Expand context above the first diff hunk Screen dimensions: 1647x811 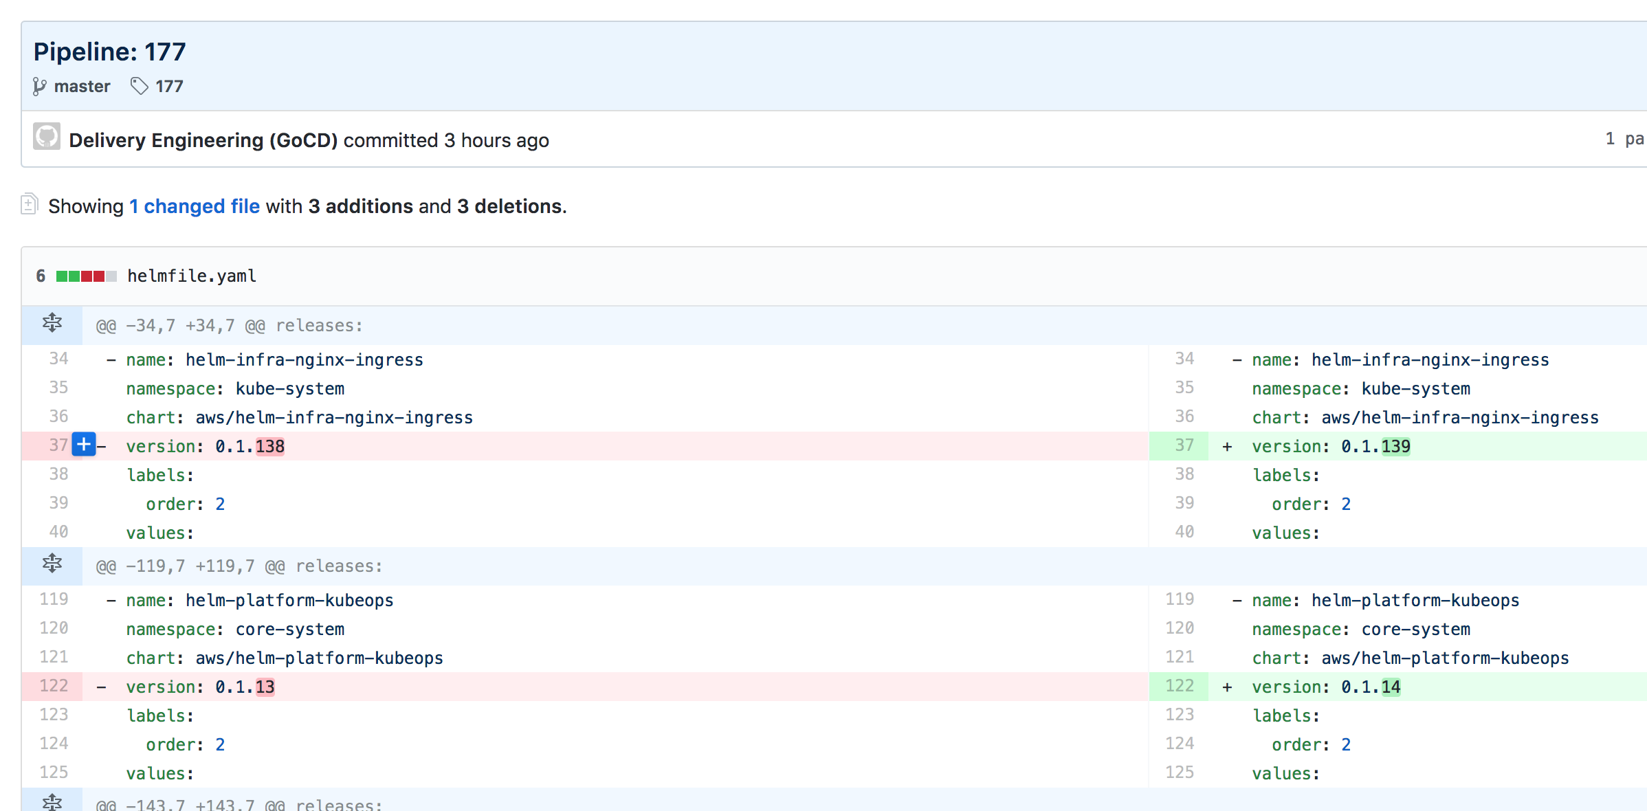[x=52, y=323]
